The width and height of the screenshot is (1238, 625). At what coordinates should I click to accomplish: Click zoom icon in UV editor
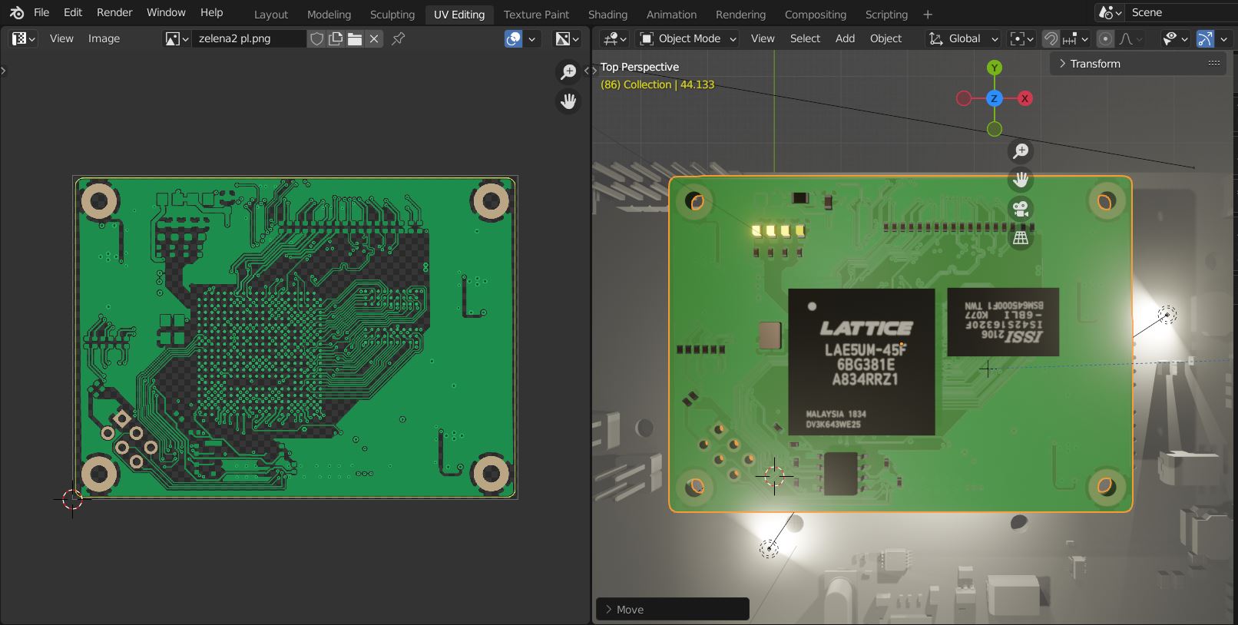(x=568, y=72)
